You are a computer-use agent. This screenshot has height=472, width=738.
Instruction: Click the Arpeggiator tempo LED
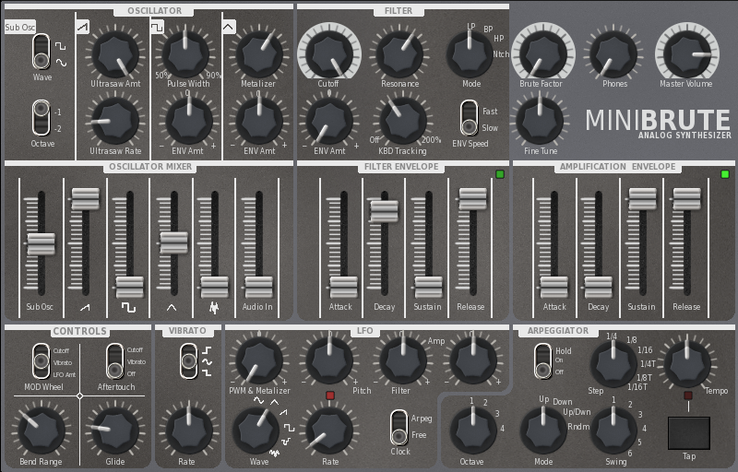point(688,395)
